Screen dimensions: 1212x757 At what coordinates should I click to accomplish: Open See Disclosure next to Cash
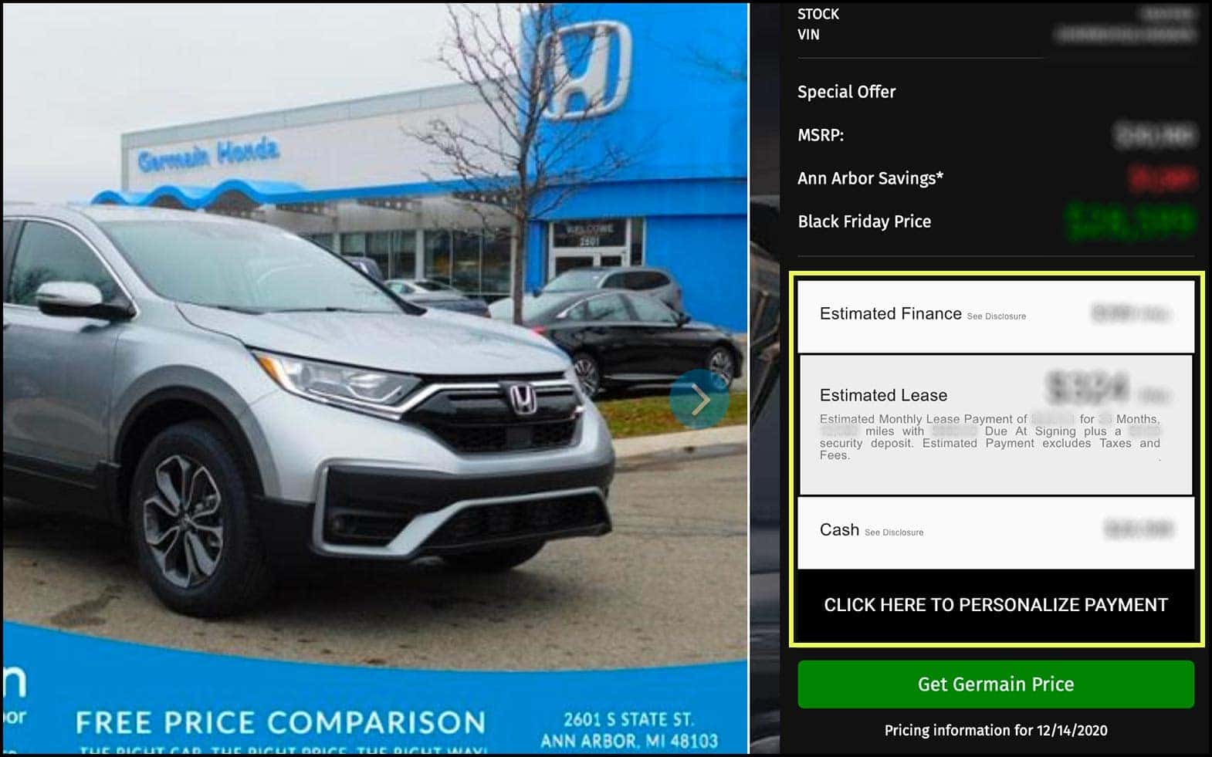click(x=894, y=532)
